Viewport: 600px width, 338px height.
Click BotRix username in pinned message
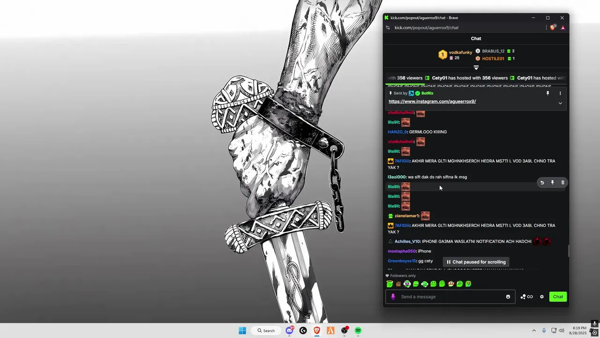click(x=427, y=93)
